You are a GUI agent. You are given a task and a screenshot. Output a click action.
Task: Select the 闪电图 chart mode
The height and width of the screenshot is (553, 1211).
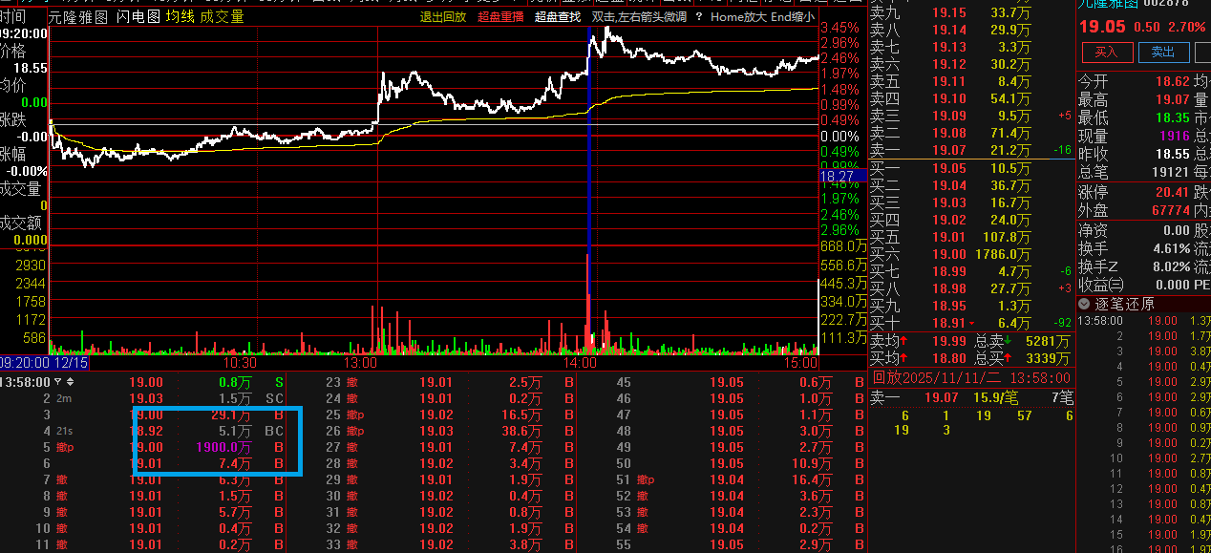[x=138, y=16]
